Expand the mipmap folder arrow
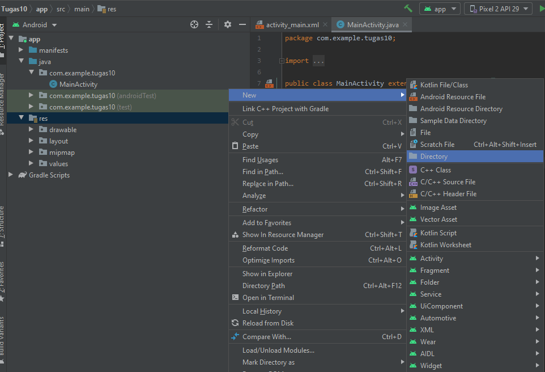The height and width of the screenshot is (372, 545). click(x=31, y=152)
